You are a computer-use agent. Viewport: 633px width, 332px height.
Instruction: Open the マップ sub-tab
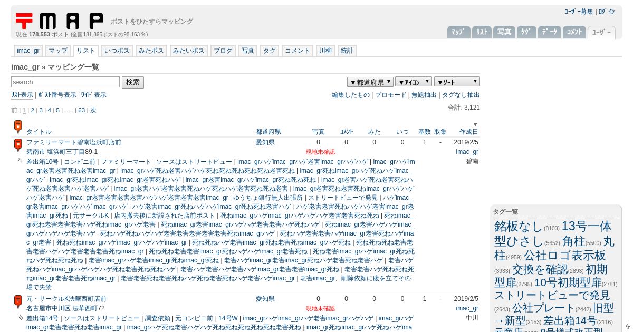click(x=58, y=51)
